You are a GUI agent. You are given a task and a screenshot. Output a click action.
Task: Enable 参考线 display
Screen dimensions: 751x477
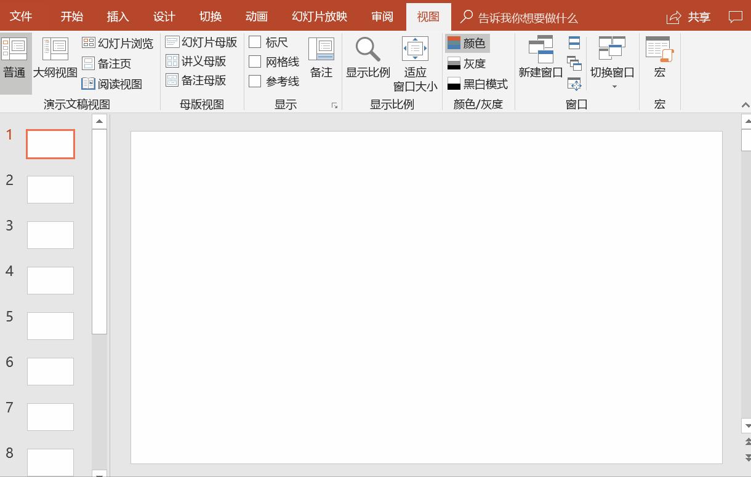(x=255, y=81)
